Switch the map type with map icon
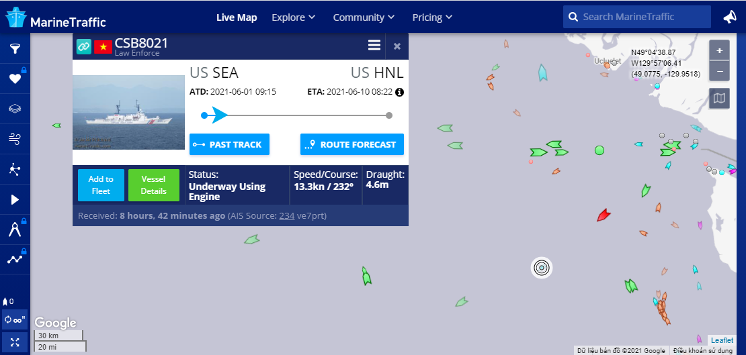 pos(719,99)
